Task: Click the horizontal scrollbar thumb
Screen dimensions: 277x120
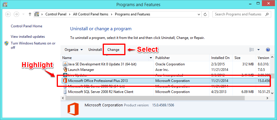Action: (155, 98)
